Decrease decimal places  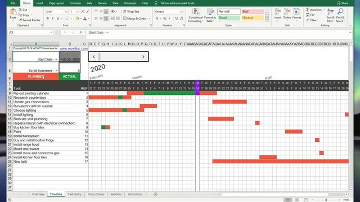[x=182, y=19]
